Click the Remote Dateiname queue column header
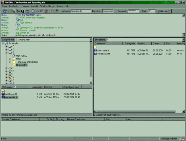 (x=85, y=119)
